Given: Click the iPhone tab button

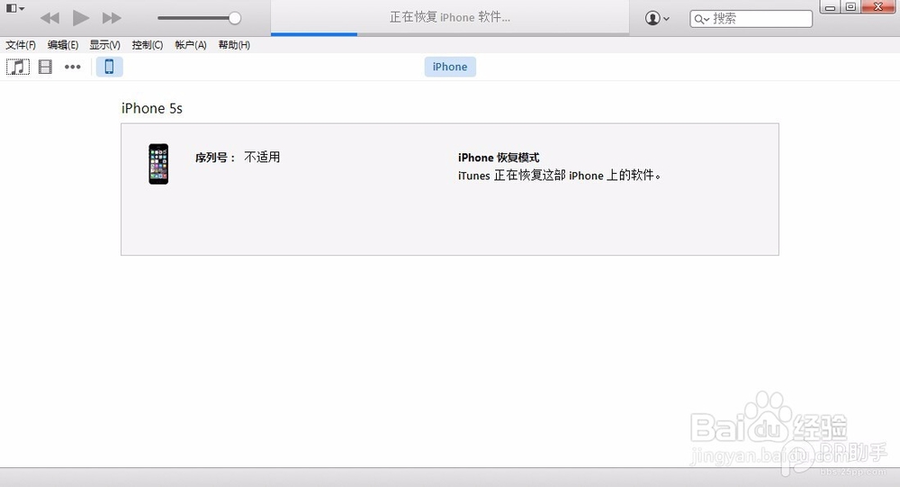Looking at the screenshot, I should 450,67.
